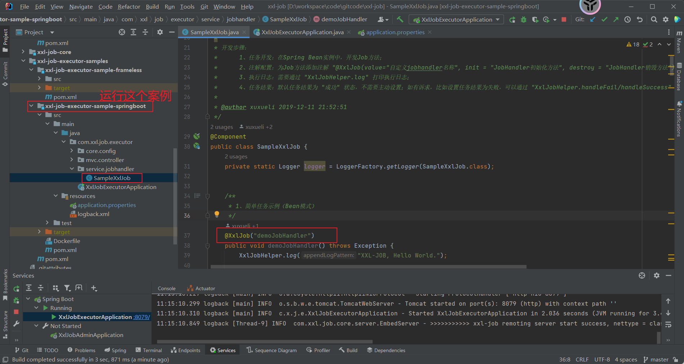Toggle the Bookmarks tool window on the left edge

coord(5,284)
